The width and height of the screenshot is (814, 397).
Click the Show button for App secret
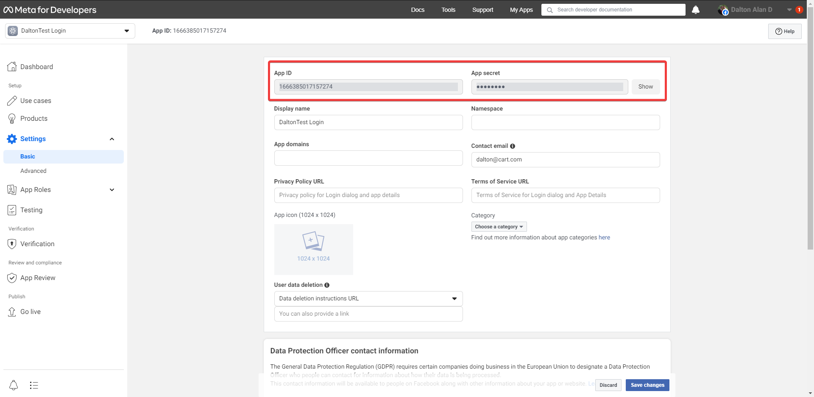[x=646, y=87]
